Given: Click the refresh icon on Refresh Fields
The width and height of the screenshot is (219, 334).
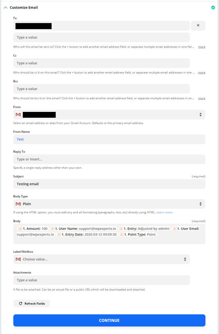Looking at the screenshot, I should (21, 303).
